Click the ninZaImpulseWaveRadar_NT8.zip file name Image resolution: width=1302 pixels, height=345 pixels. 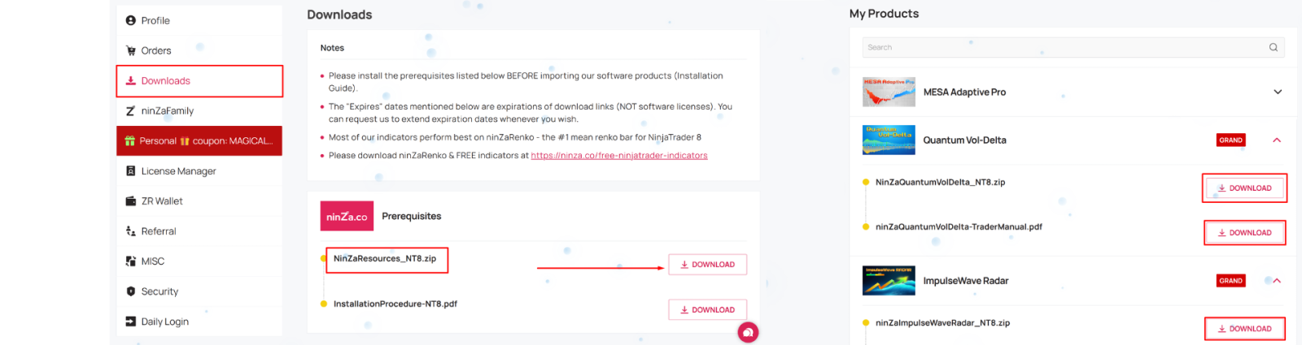[x=942, y=322]
